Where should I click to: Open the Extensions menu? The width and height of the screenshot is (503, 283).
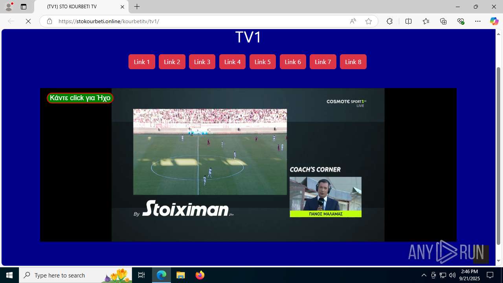[389, 21]
